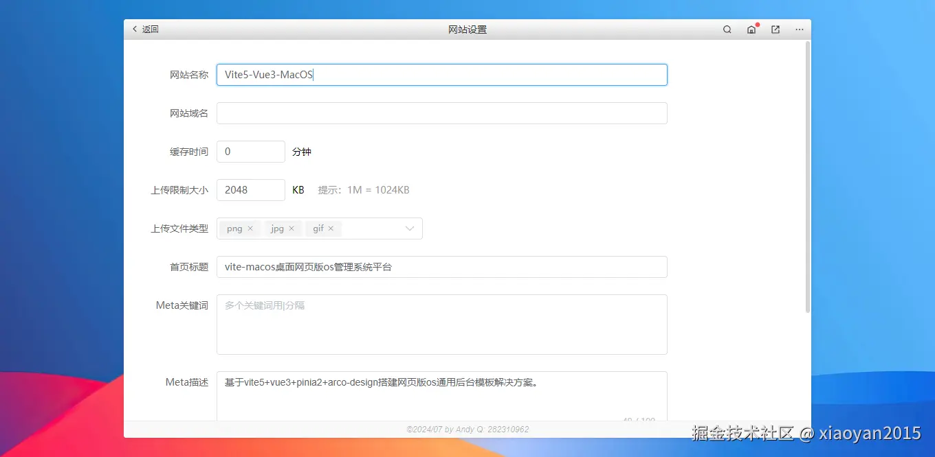Image resolution: width=935 pixels, height=457 pixels.
Task: Remove the png file type tag
Action: [250, 228]
